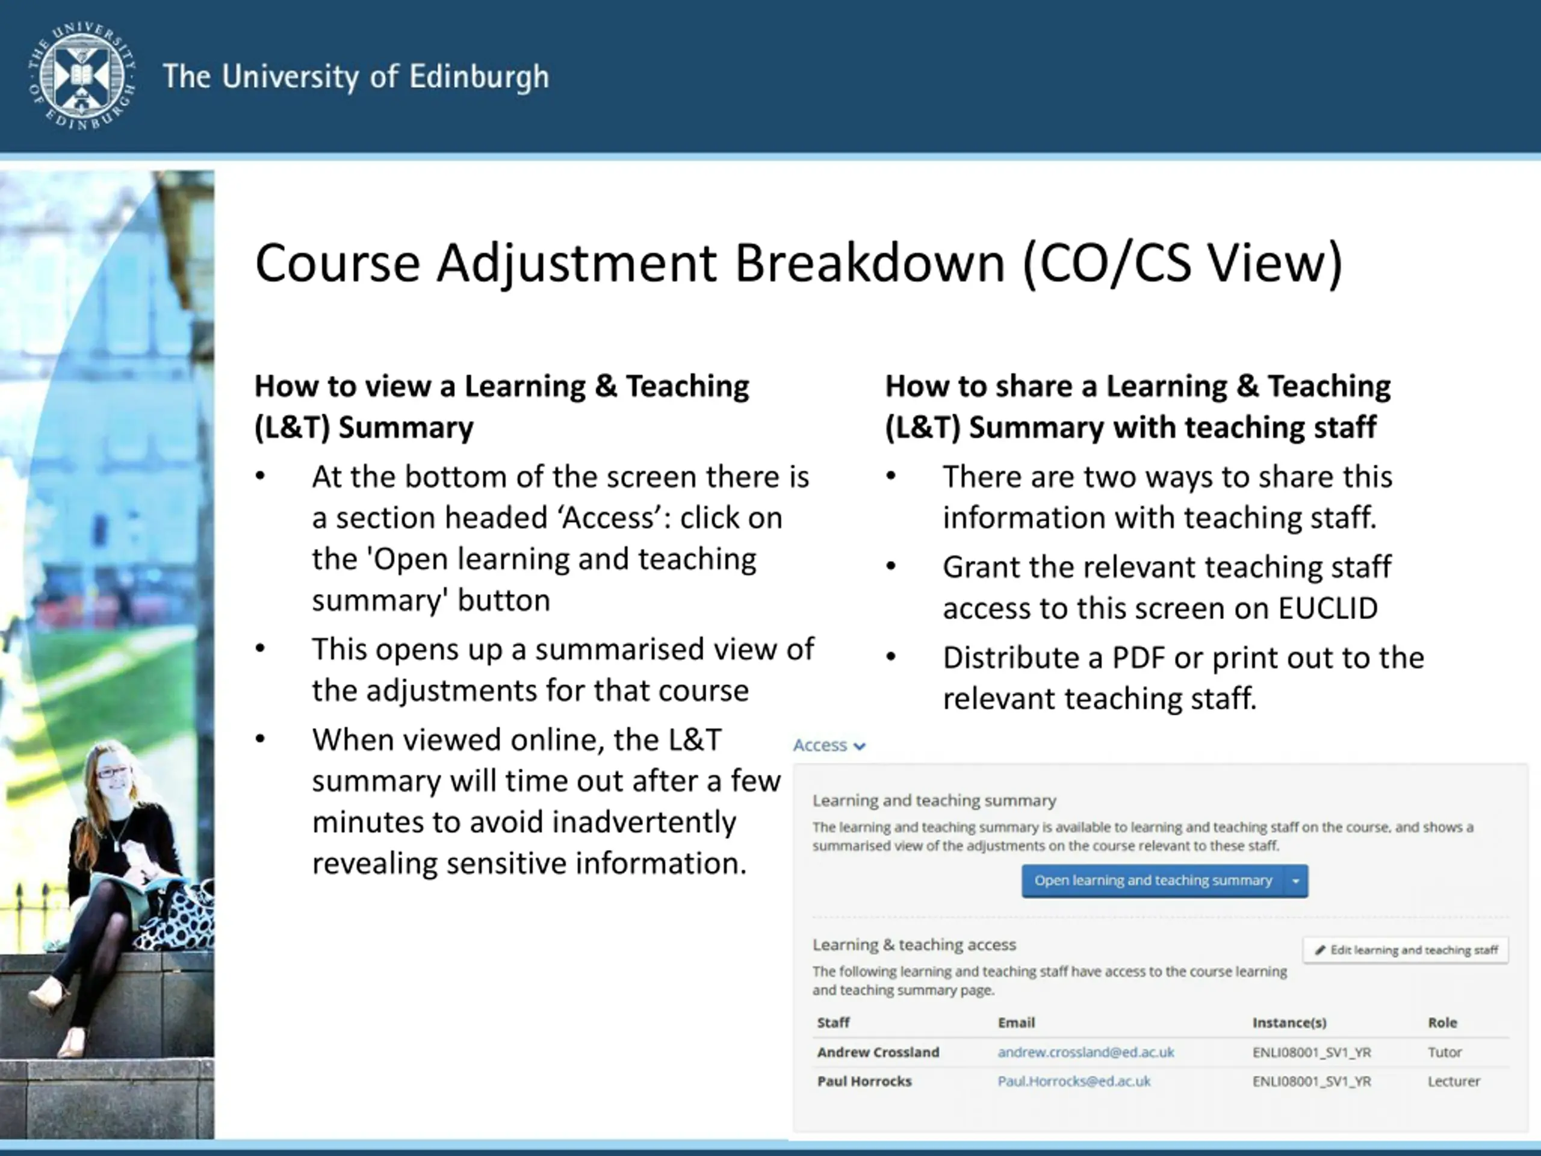Click the 'How to share a Learning & Teaching' heading
This screenshot has height=1156, width=1541.
(1138, 406)
